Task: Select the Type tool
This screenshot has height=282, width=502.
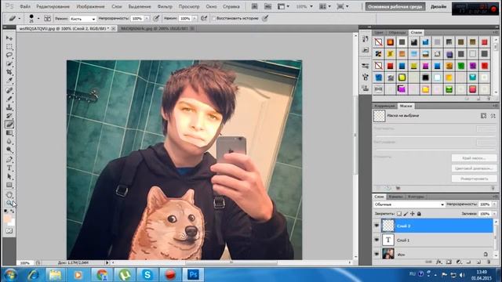Action: (x=9, y=168)
